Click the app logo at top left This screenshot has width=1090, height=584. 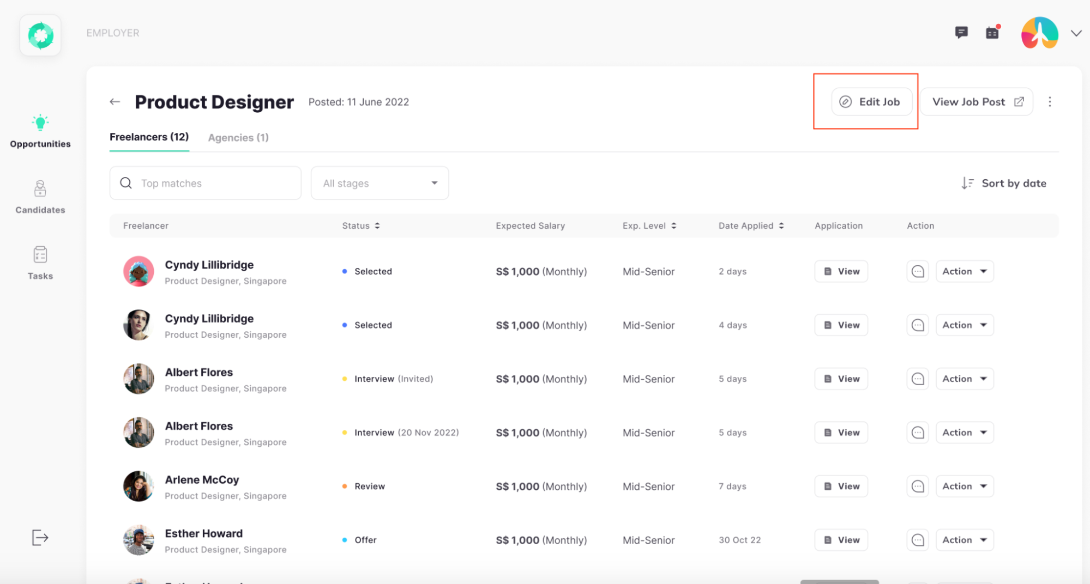40,35
